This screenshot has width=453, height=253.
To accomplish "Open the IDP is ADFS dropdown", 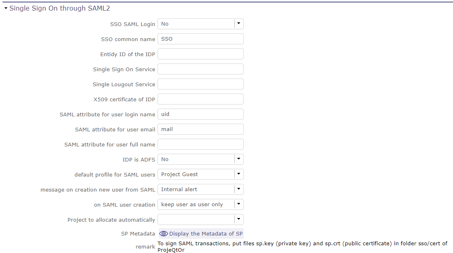I will point(239,159).
